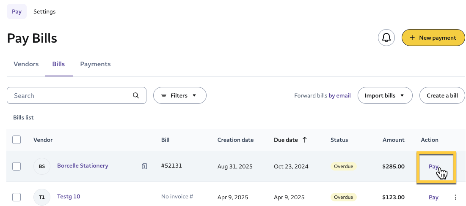Expand the Filters dropdown
The image size is (466, 206).
(x=179, y=95)
